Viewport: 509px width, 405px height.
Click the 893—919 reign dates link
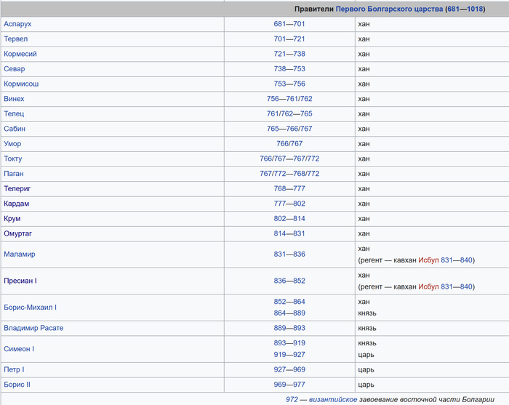tap(289, 343)
